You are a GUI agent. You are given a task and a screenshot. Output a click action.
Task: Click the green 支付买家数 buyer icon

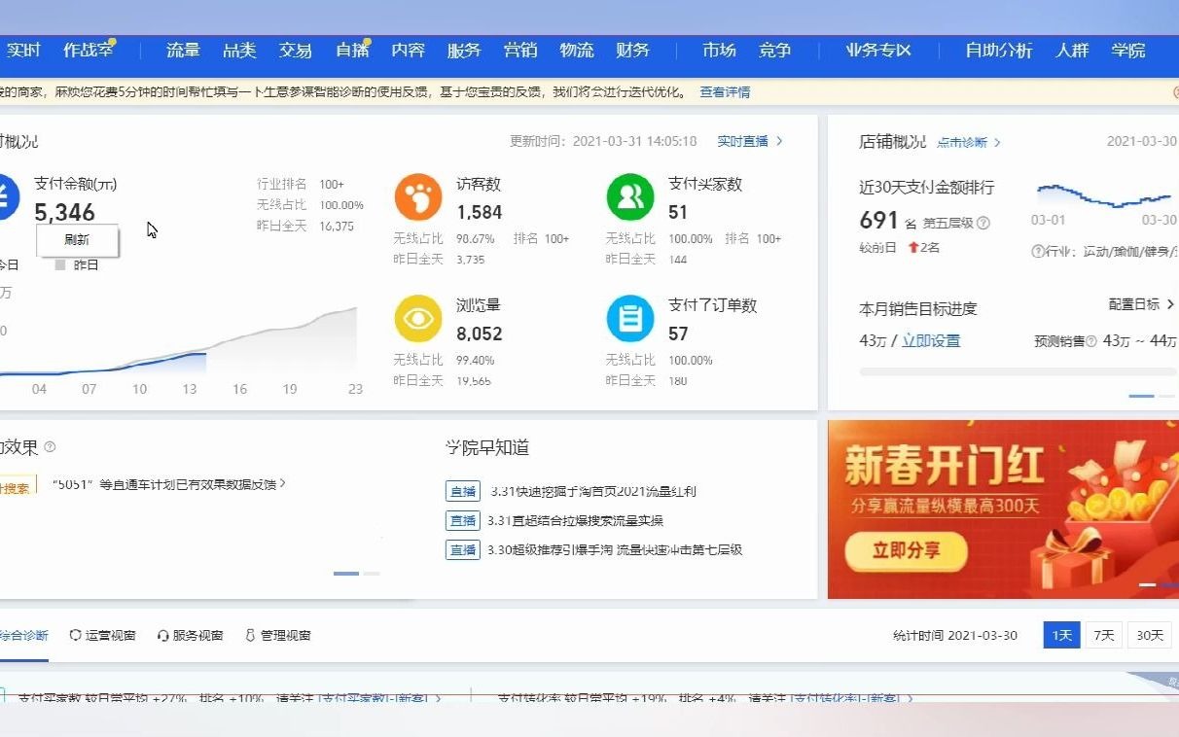pos(629,195)
